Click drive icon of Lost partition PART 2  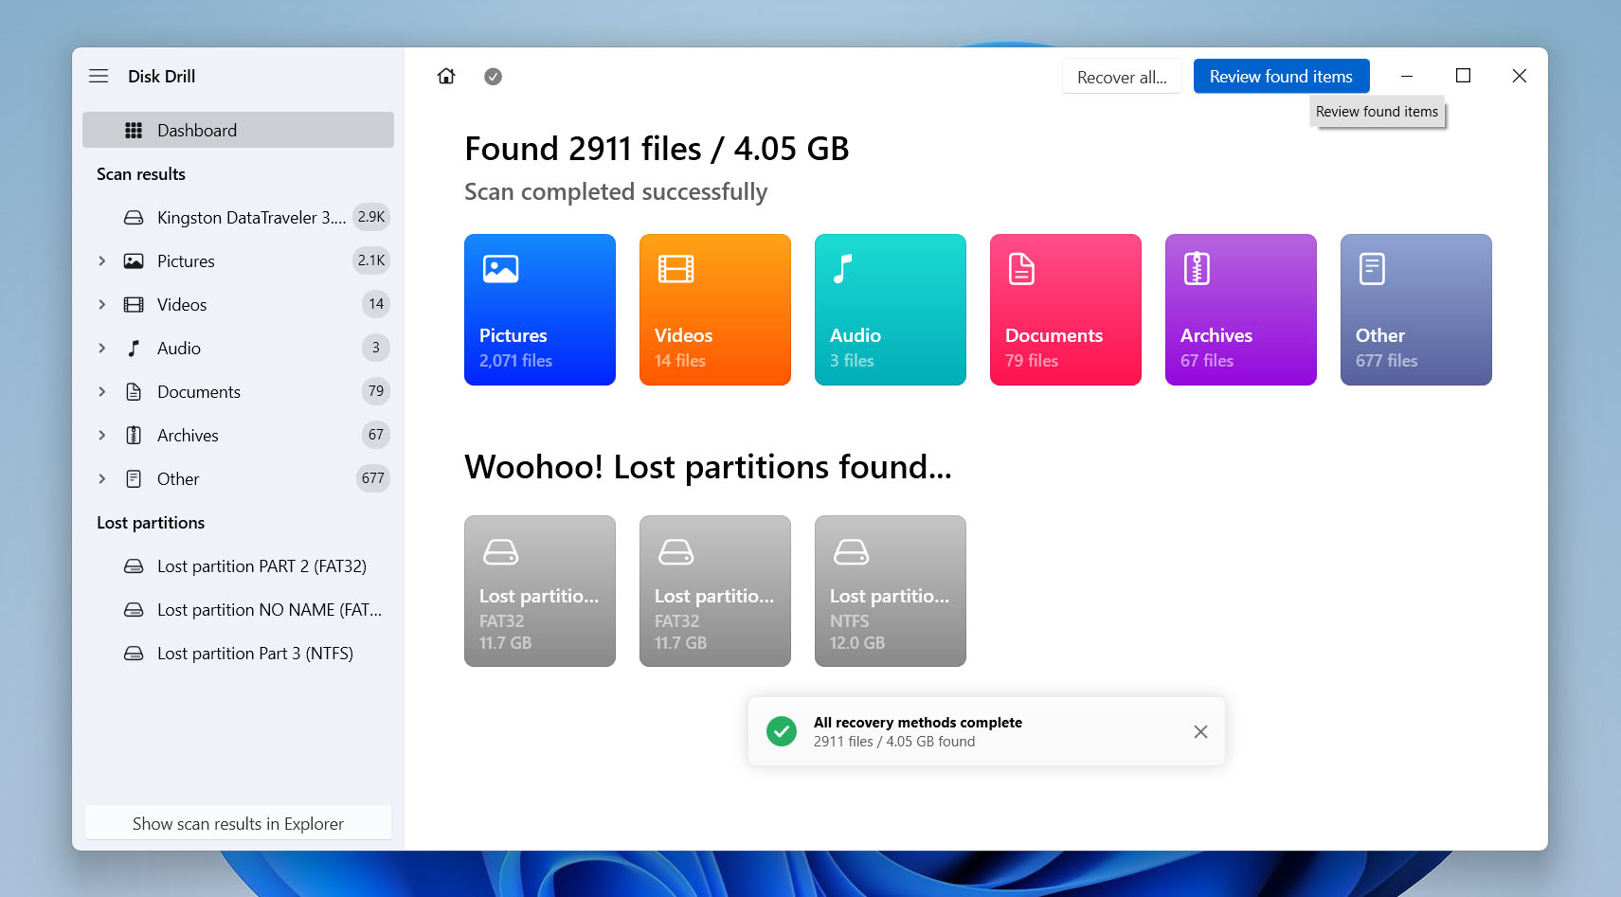click(x=134, y=566)
